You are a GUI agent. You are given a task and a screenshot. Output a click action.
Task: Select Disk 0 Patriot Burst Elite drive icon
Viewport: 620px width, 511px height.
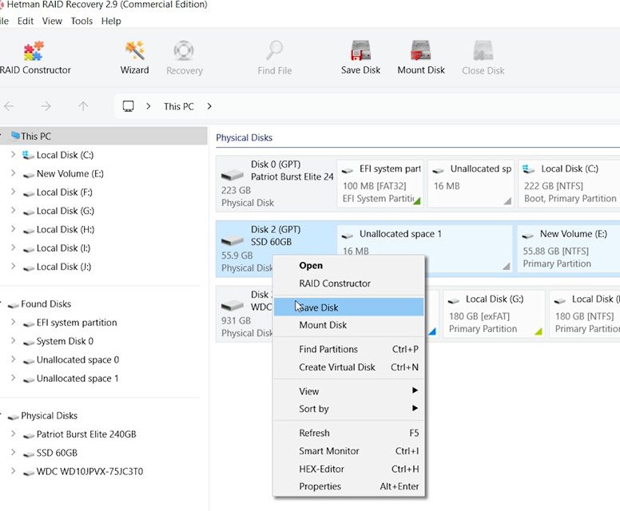coord(232,175)
